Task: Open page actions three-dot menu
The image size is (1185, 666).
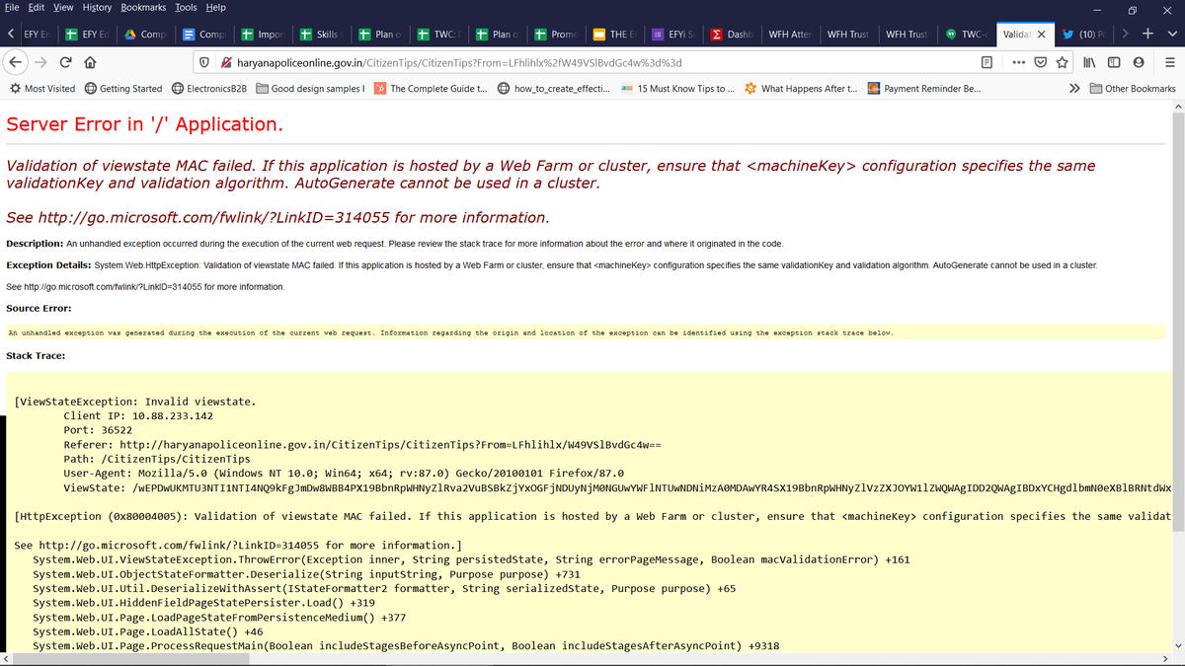Action: pos(1019,62)
